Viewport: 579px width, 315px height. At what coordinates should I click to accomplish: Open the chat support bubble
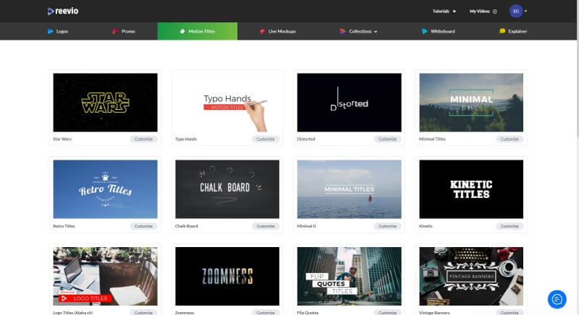click(x=557, y=299)
